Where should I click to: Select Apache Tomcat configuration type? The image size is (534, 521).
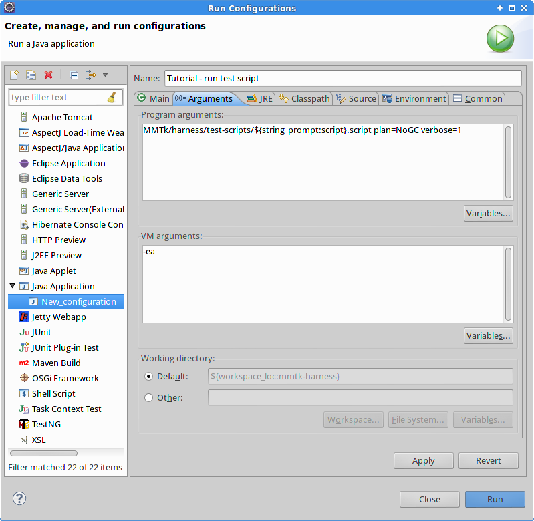pos(62,117)
